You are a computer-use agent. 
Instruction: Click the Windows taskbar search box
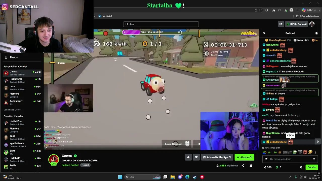tap(143, 177)
